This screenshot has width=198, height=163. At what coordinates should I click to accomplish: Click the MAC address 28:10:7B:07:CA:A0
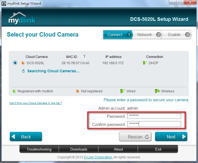pyautogui.click(x=75, y=63)
